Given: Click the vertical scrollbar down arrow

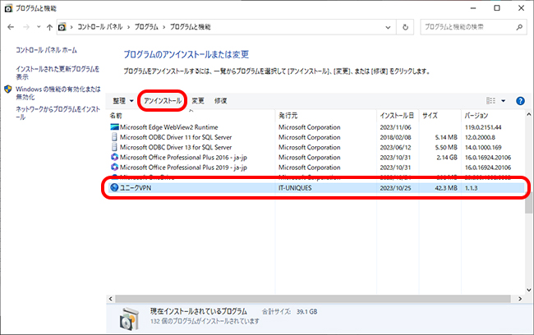Looking at the screenshot, I should click(x=528, y=290).
